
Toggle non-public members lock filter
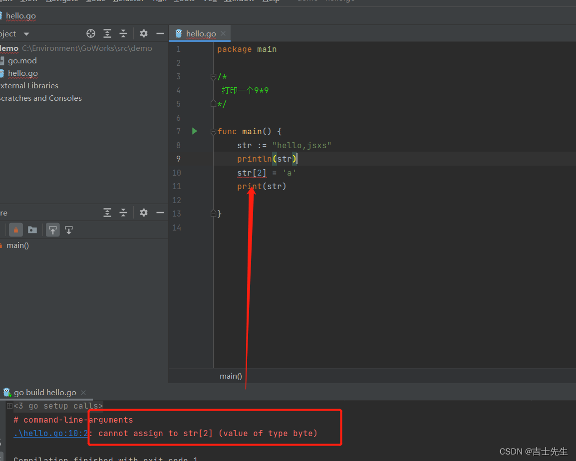(16, 230)
